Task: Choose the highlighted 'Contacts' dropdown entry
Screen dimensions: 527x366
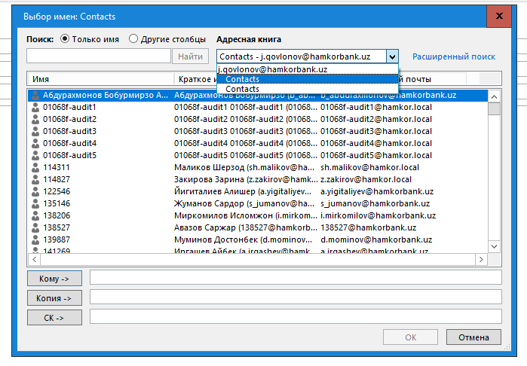Action: [x=307, y=79]
